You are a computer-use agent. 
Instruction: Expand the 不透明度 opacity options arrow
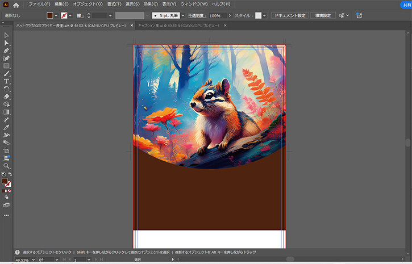point(228,15)
